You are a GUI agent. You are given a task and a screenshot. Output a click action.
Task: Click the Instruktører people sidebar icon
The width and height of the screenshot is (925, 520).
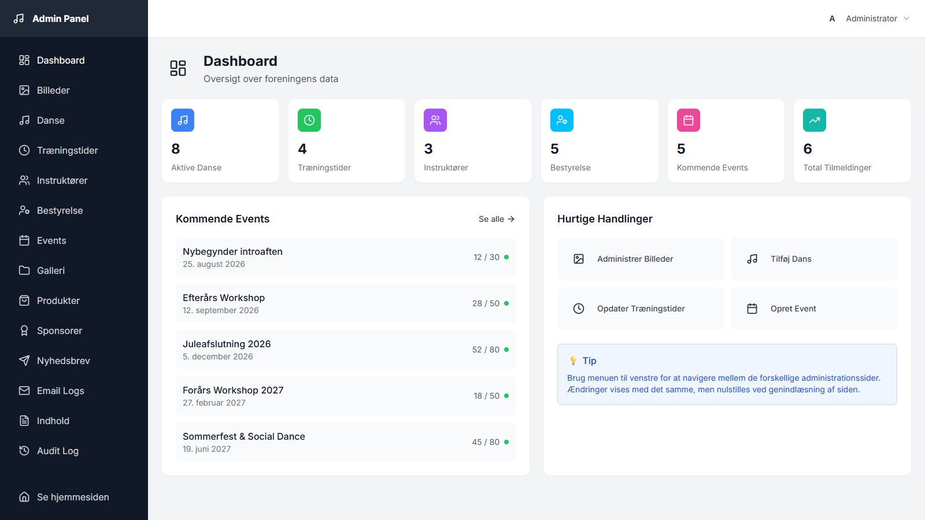[24, 180]
